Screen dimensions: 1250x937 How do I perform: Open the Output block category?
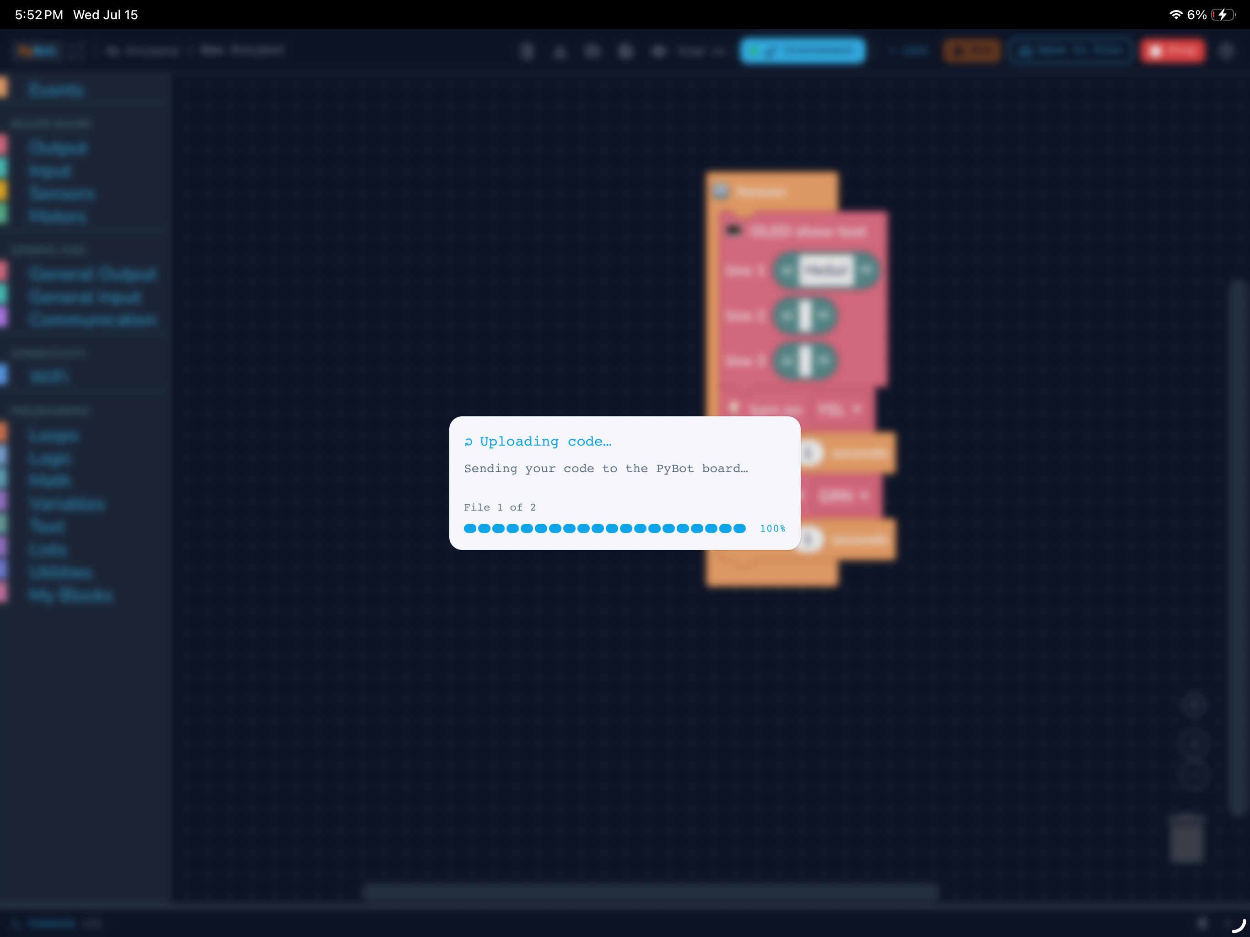click(x=58, y=147)
